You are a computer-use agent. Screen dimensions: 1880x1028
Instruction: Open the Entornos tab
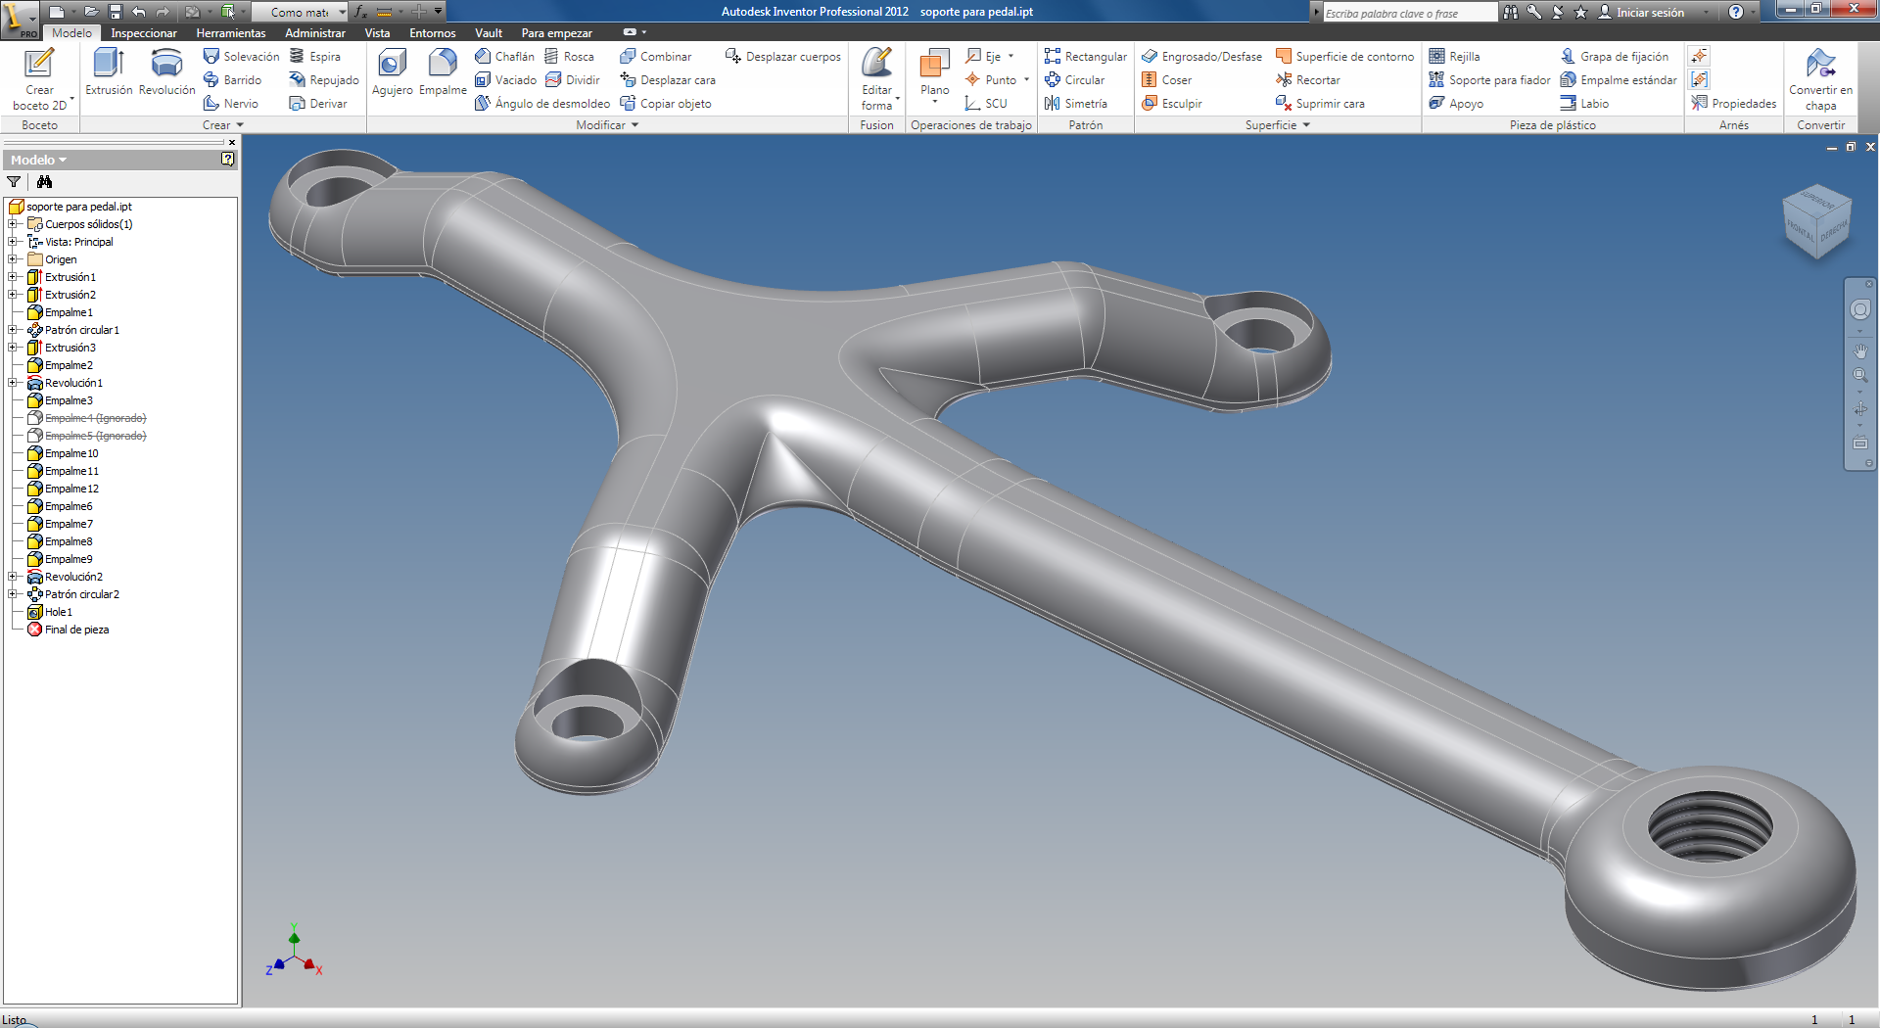[x=433, y=33]
